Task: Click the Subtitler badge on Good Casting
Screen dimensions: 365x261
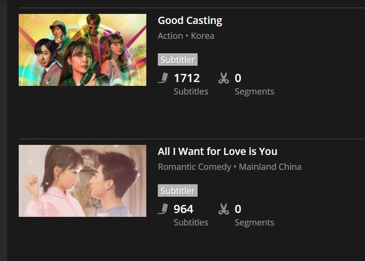Action: 177,59
